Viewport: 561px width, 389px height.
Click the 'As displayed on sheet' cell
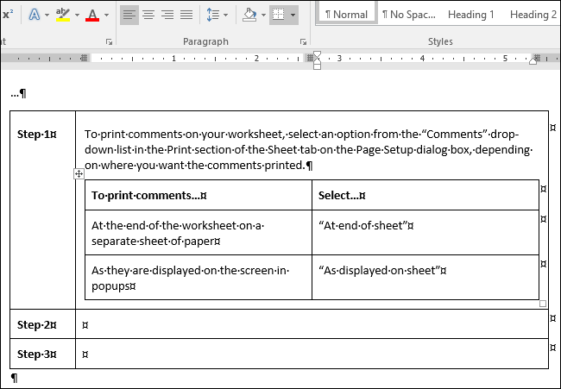point(425,278)
